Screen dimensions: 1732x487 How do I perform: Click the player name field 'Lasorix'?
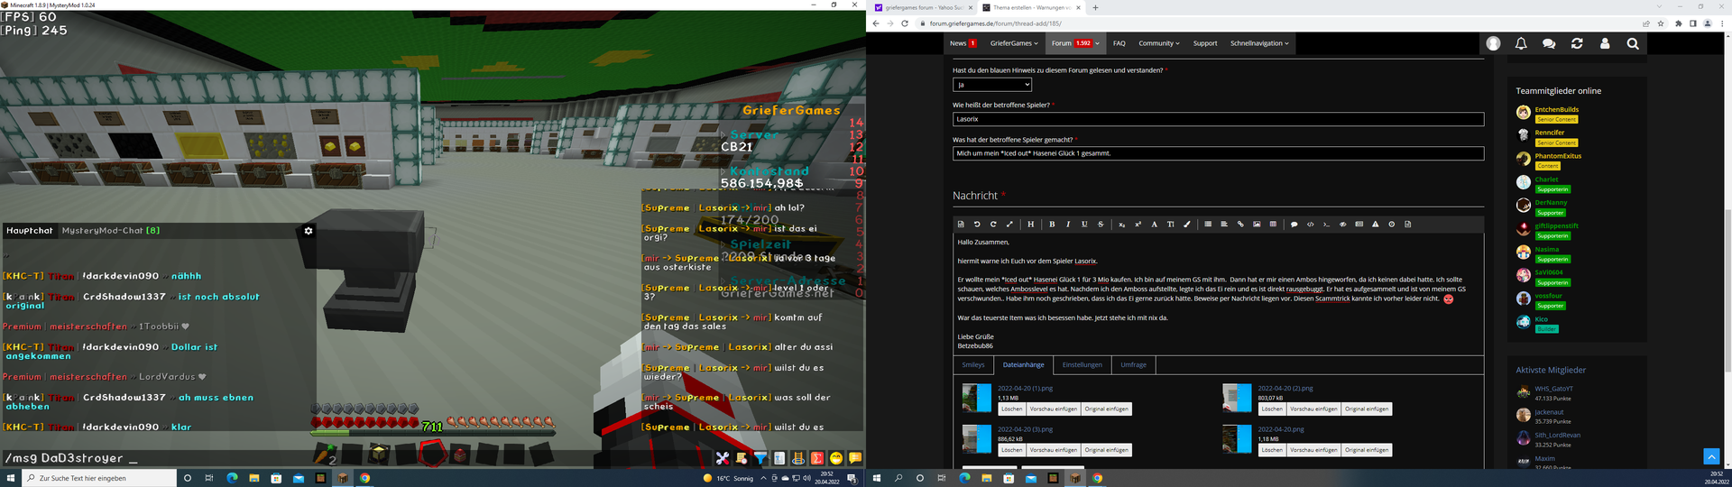[1218, 119]
